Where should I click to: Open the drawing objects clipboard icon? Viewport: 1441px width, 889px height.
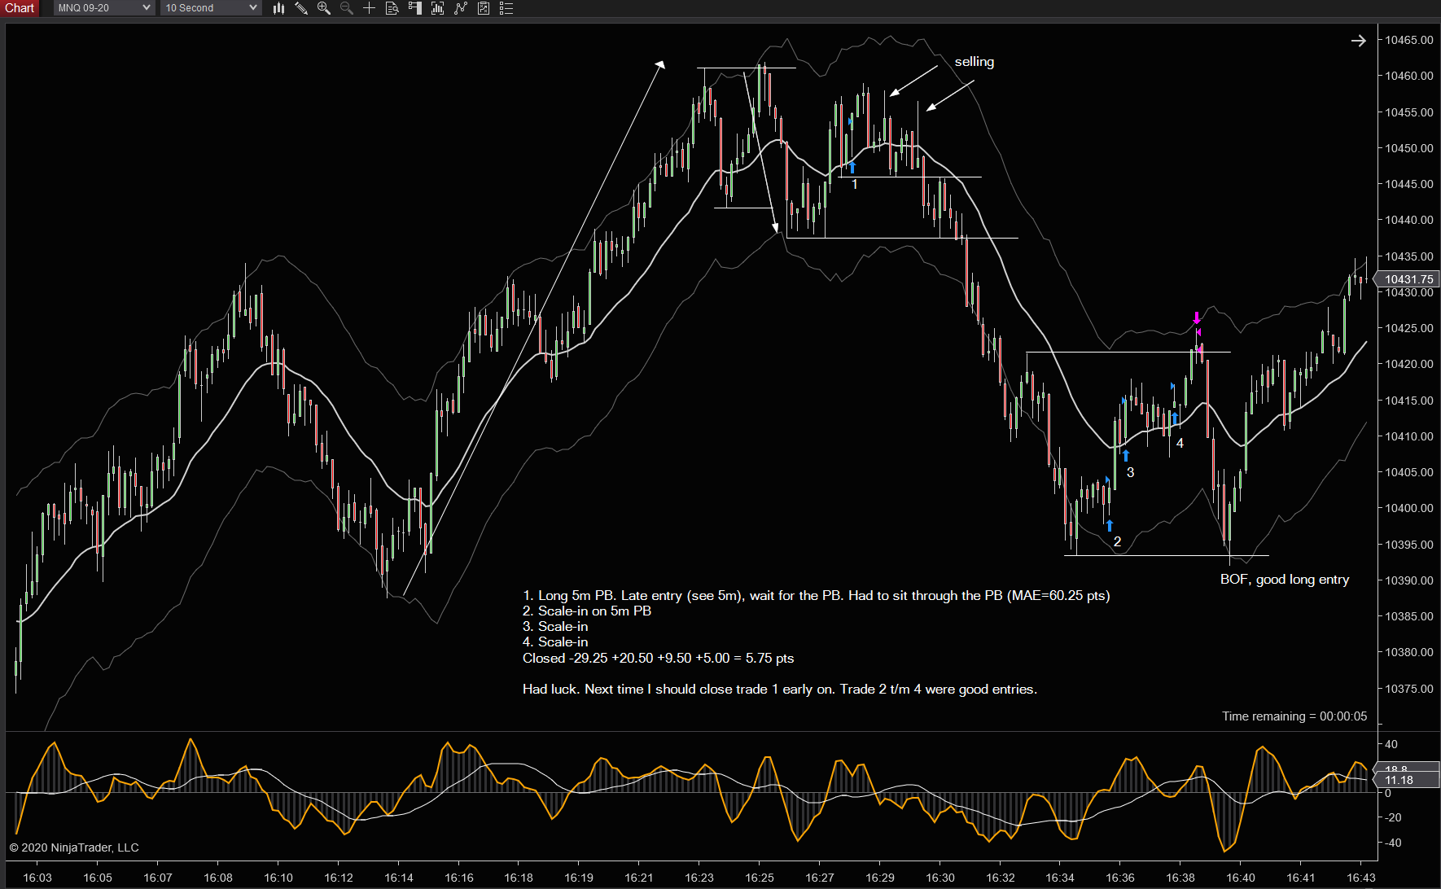[x=484, y=8]
